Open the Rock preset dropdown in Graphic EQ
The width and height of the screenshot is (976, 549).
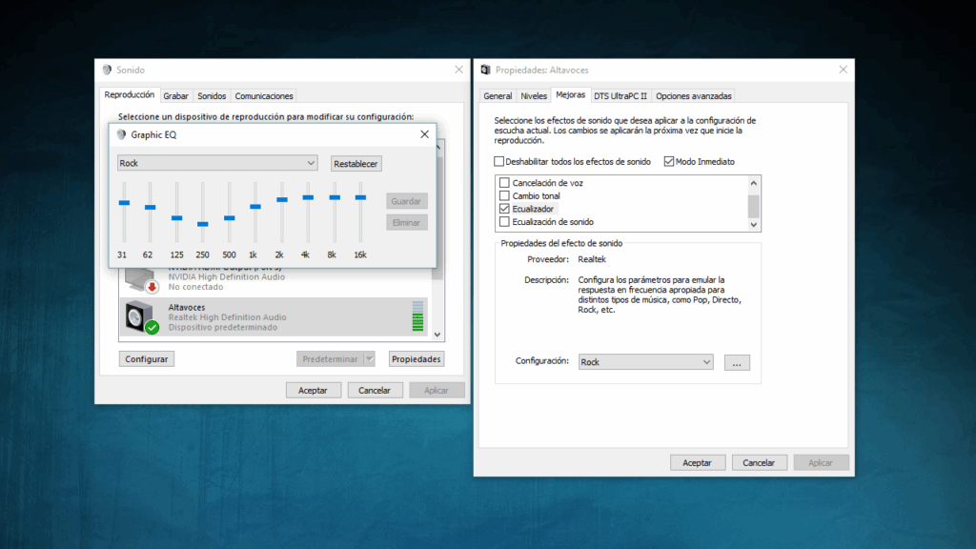(x=310, y=163)
